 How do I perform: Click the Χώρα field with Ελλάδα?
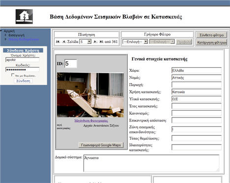197,70
